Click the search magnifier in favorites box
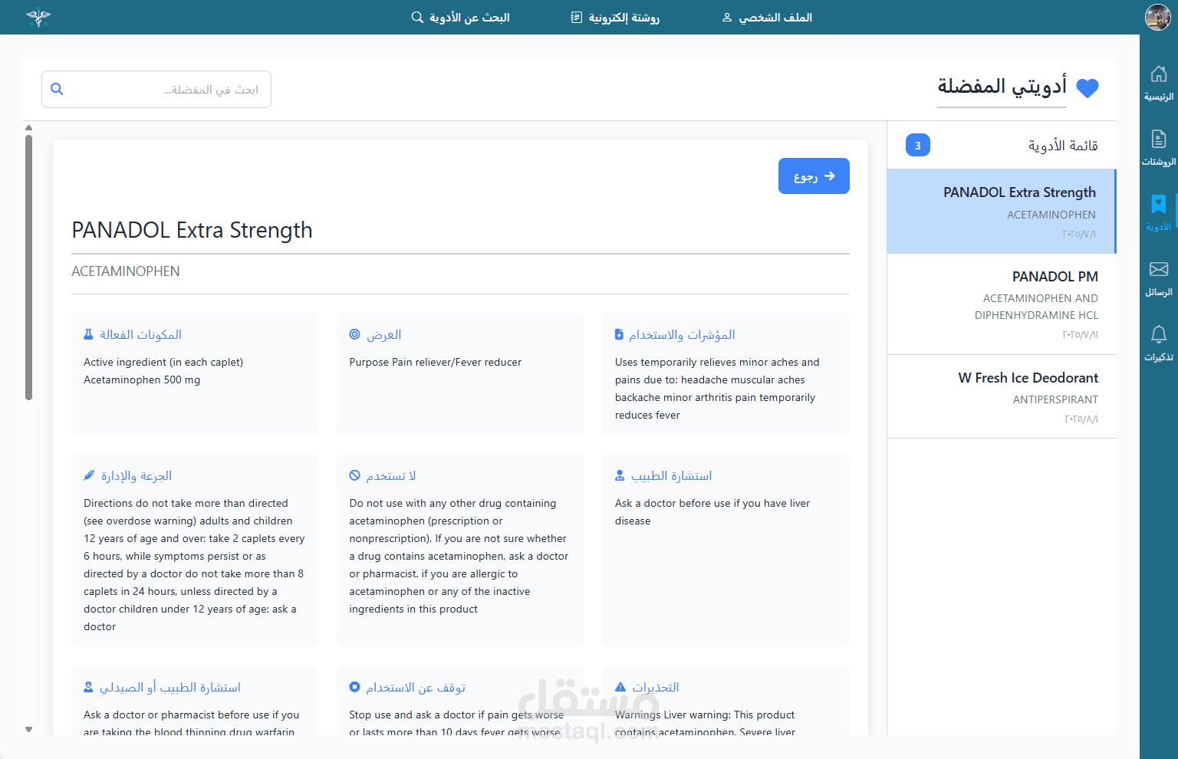This screenshot has width=1178, height=759. click(57, 89)
